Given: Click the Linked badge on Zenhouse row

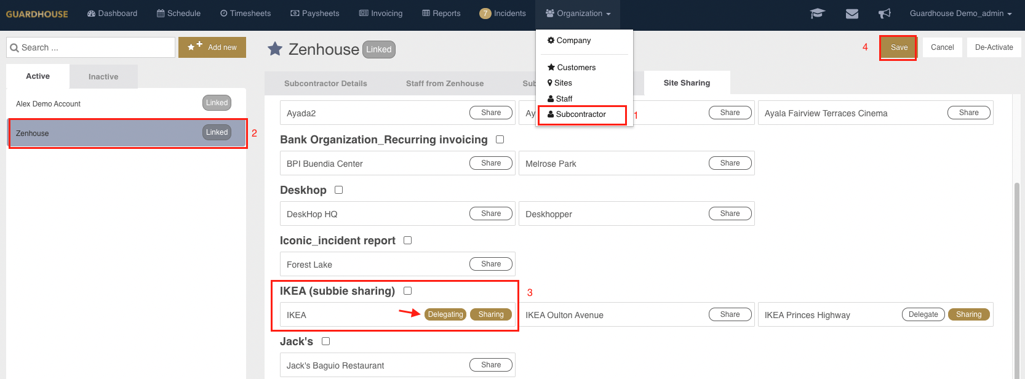Looking at the screenshot, I should coord(217,132).
